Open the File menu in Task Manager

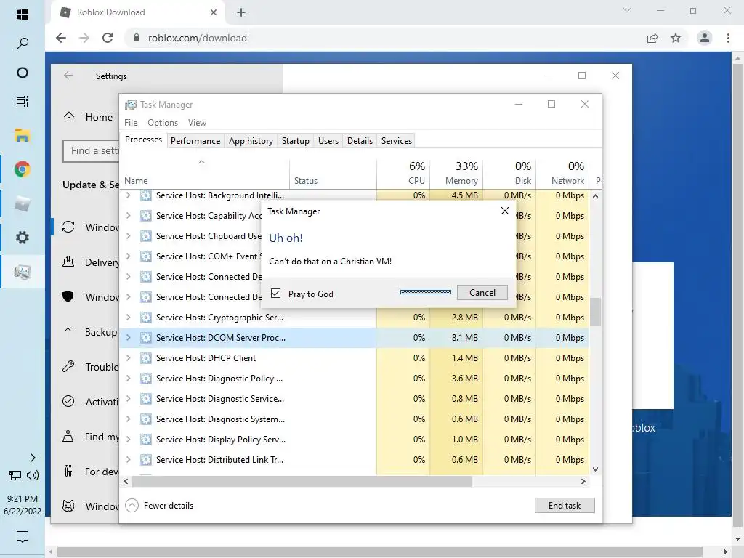click(131, 122)
